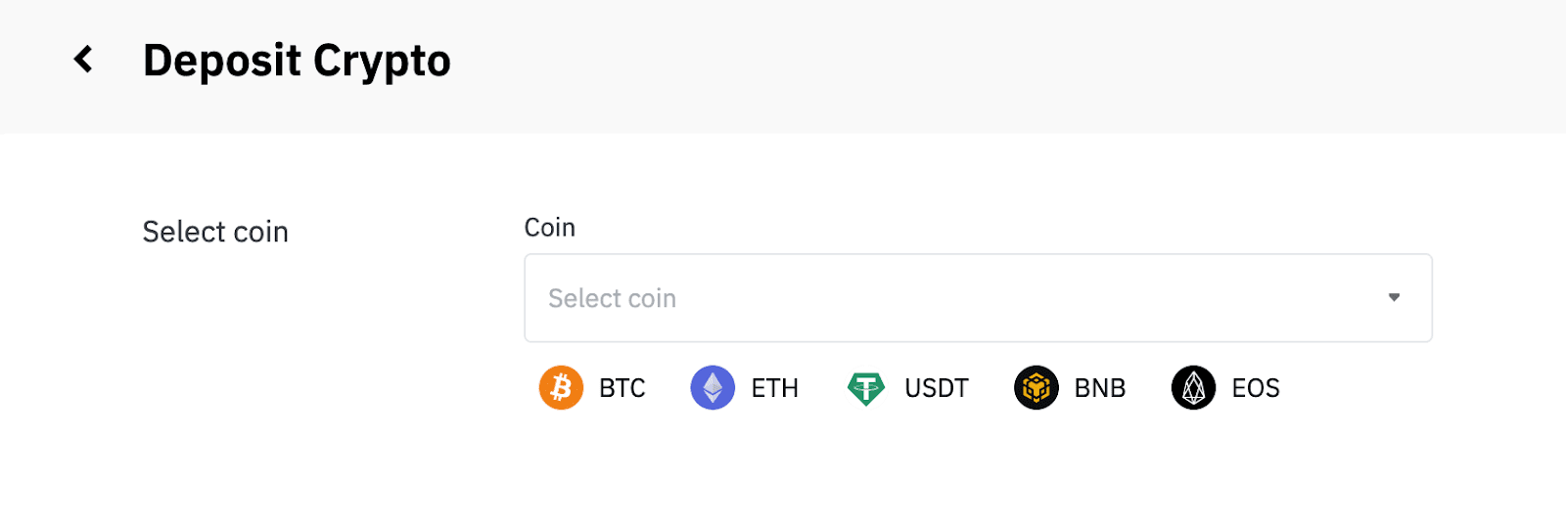Click the 'Select coin' placeholder text
1566x523 pixels.
coord(612,298)
